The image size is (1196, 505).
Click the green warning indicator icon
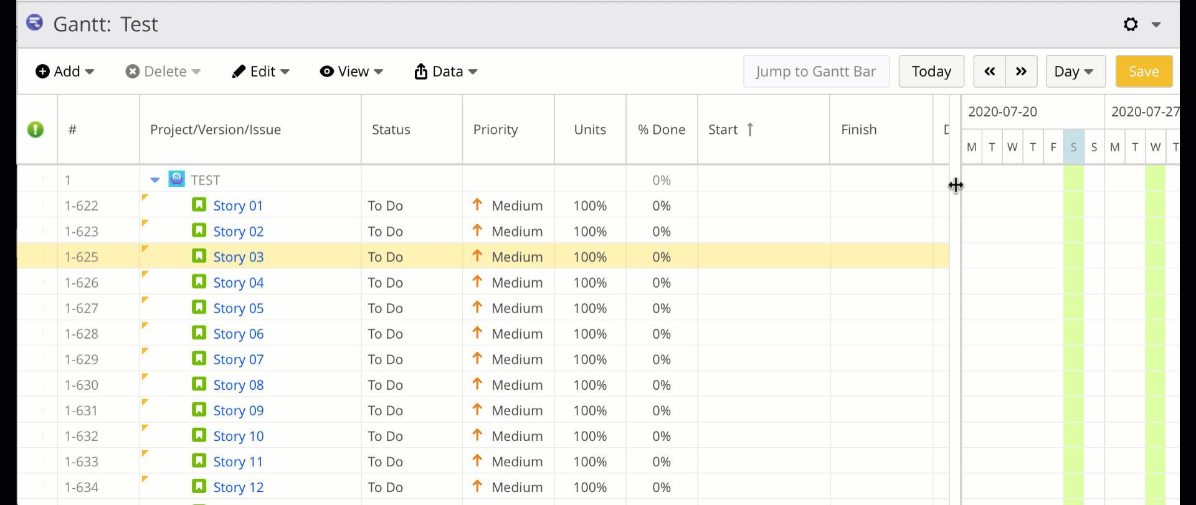pos(36,130)
